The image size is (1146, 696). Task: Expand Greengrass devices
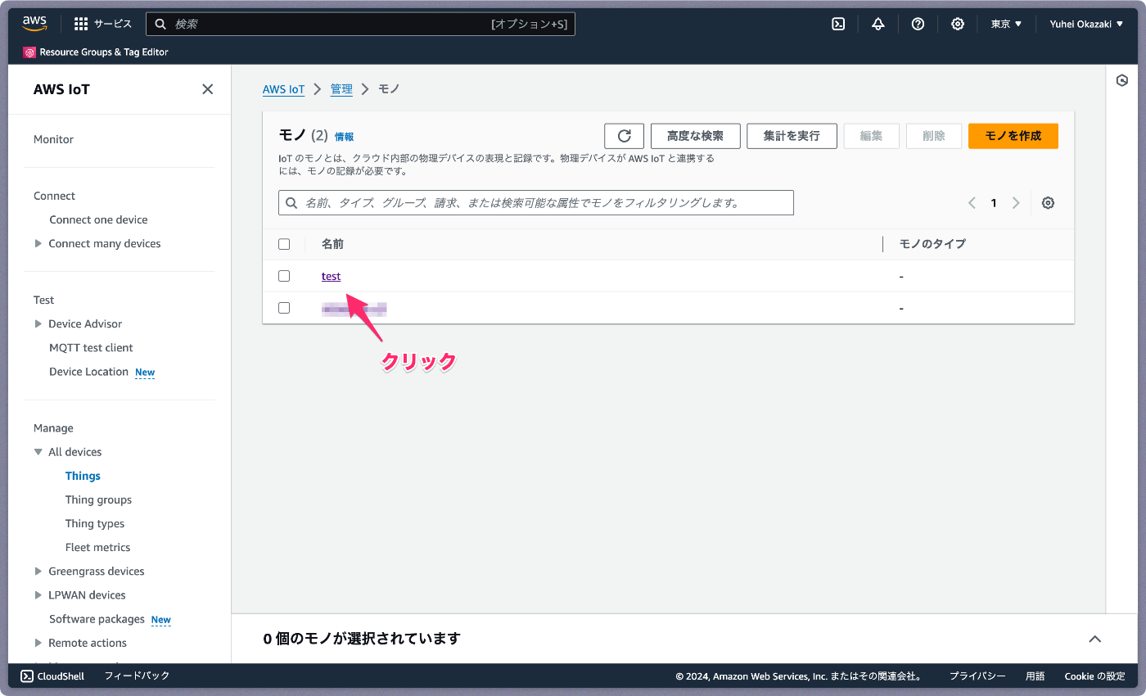coord(38,571)
